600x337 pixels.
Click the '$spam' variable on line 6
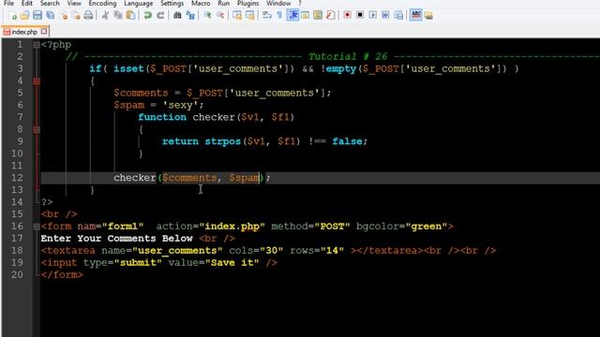coord(129,105)
